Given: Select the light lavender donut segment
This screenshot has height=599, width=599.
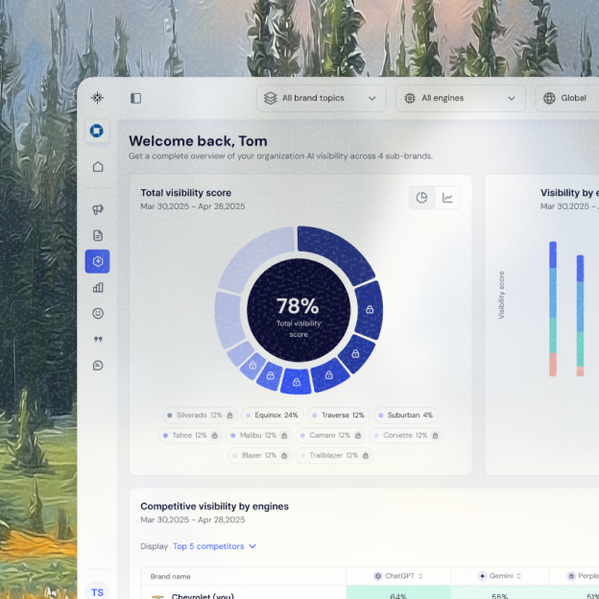Looking at the screenshot, I should point(252,256).
